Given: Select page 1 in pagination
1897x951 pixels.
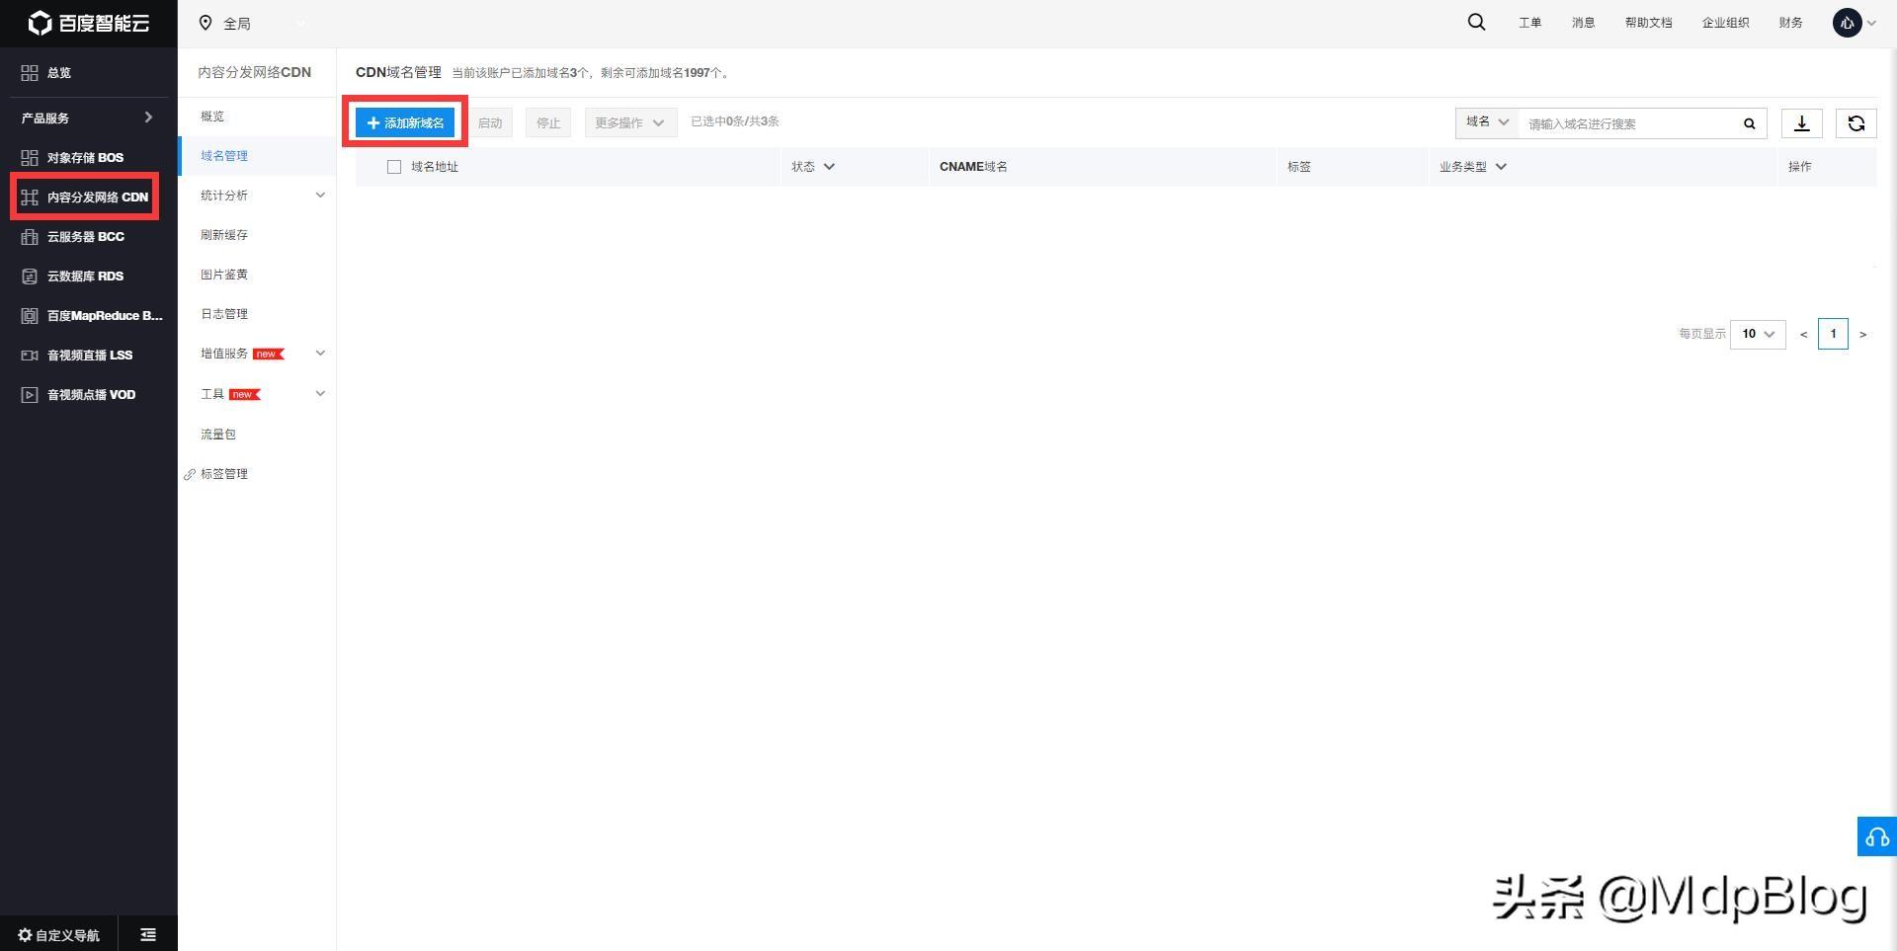Looking at the screenshot, I should pos(1833,334).
